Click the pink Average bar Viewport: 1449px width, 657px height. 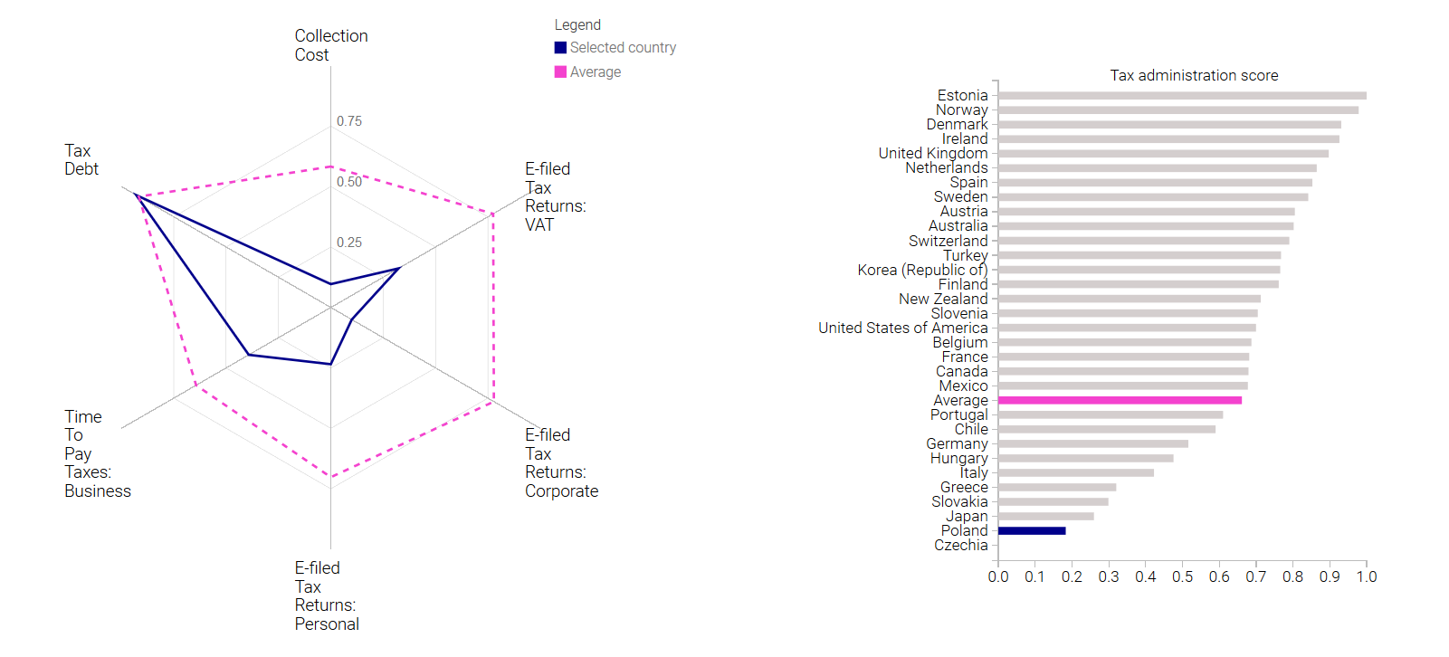click(x=1120, y=400)
